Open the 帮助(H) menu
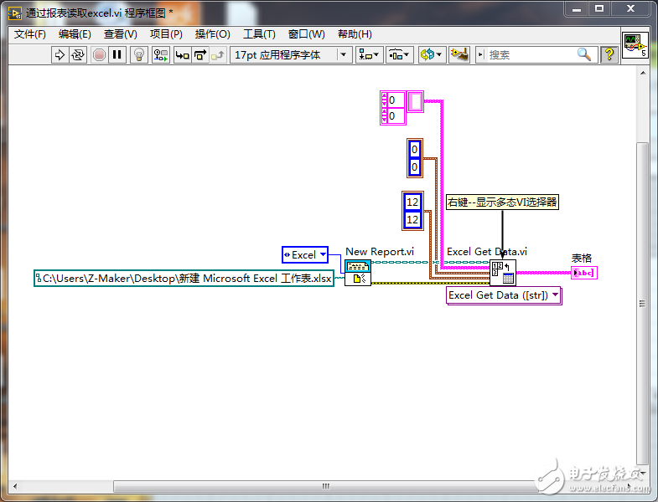This screenshot has height=502, width=658. coord(355,34)
